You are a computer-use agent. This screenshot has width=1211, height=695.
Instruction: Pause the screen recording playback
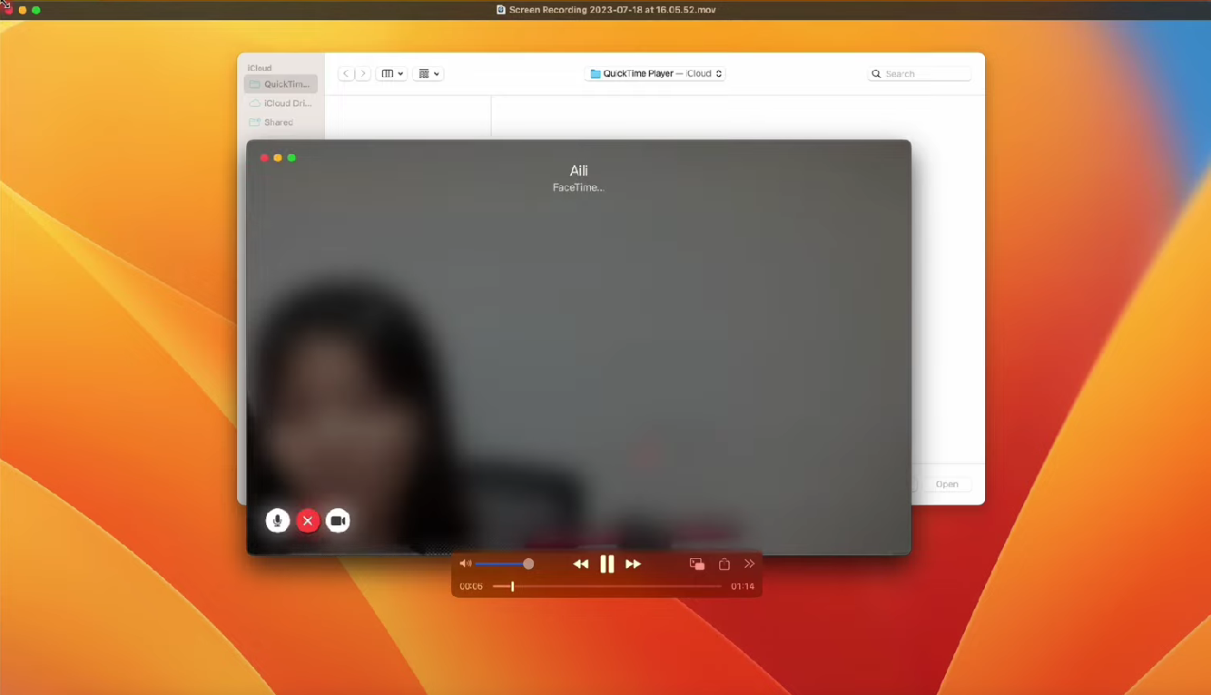[607, 564]
